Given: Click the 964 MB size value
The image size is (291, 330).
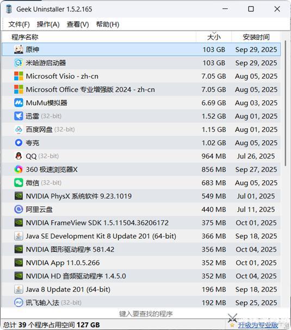Looking at the screenshot, I should coord(214,156).
